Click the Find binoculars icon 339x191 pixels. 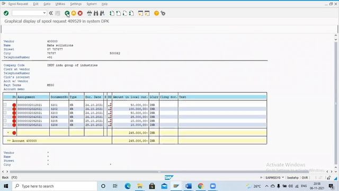coord(96,13)
